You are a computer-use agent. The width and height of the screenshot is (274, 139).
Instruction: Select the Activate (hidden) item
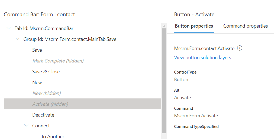50,104
